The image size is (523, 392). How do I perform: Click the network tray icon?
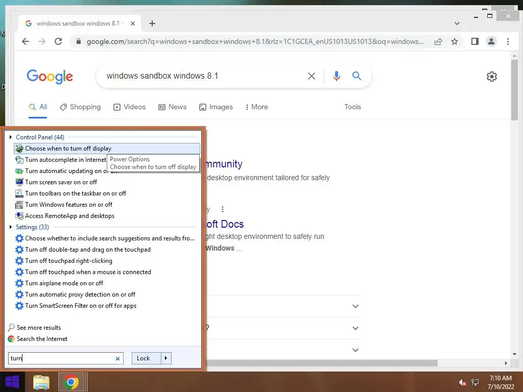coord(475,382)
